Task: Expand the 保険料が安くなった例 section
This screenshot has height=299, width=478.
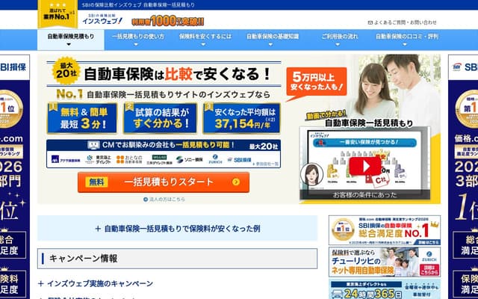Action: 178,229
